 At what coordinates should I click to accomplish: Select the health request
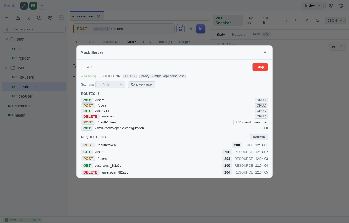pyautogui.click(x=34, y=115)
